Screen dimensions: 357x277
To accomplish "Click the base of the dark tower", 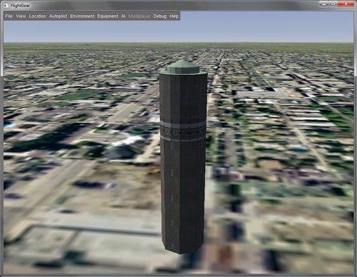I will point(183,245).
